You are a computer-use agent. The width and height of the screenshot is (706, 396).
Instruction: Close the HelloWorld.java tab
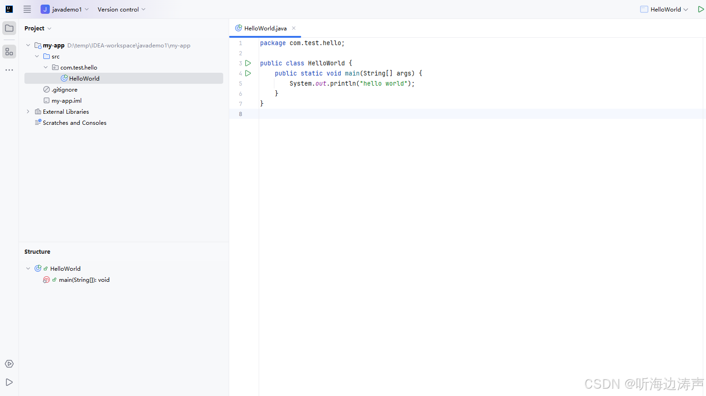[294, 28]
